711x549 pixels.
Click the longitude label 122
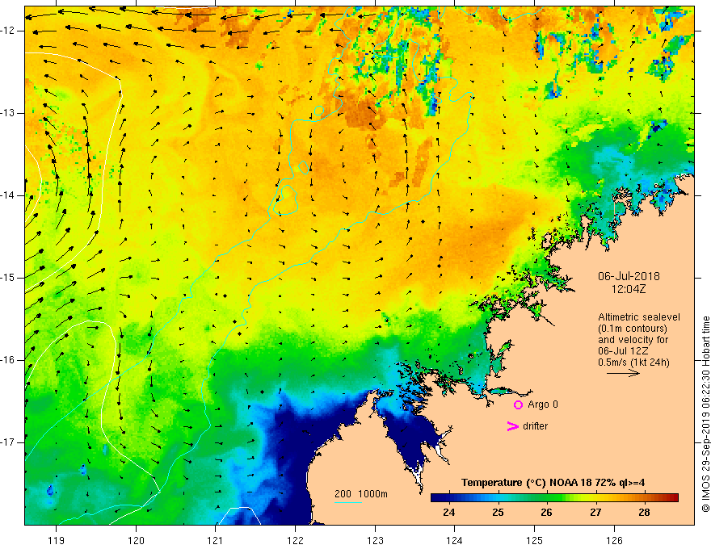295,540
